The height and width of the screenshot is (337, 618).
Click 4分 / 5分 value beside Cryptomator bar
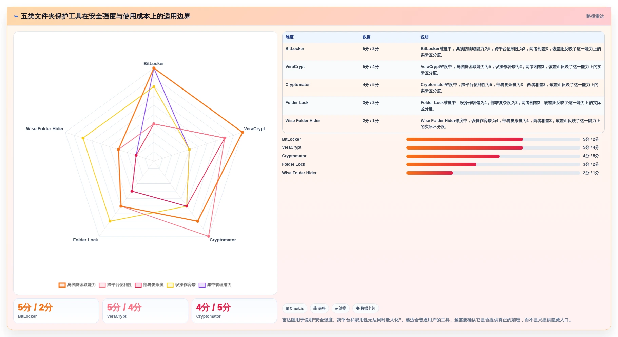591,156
